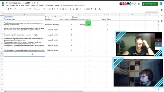Open the 100% zoom dropdown

click(x=16, y=9)
